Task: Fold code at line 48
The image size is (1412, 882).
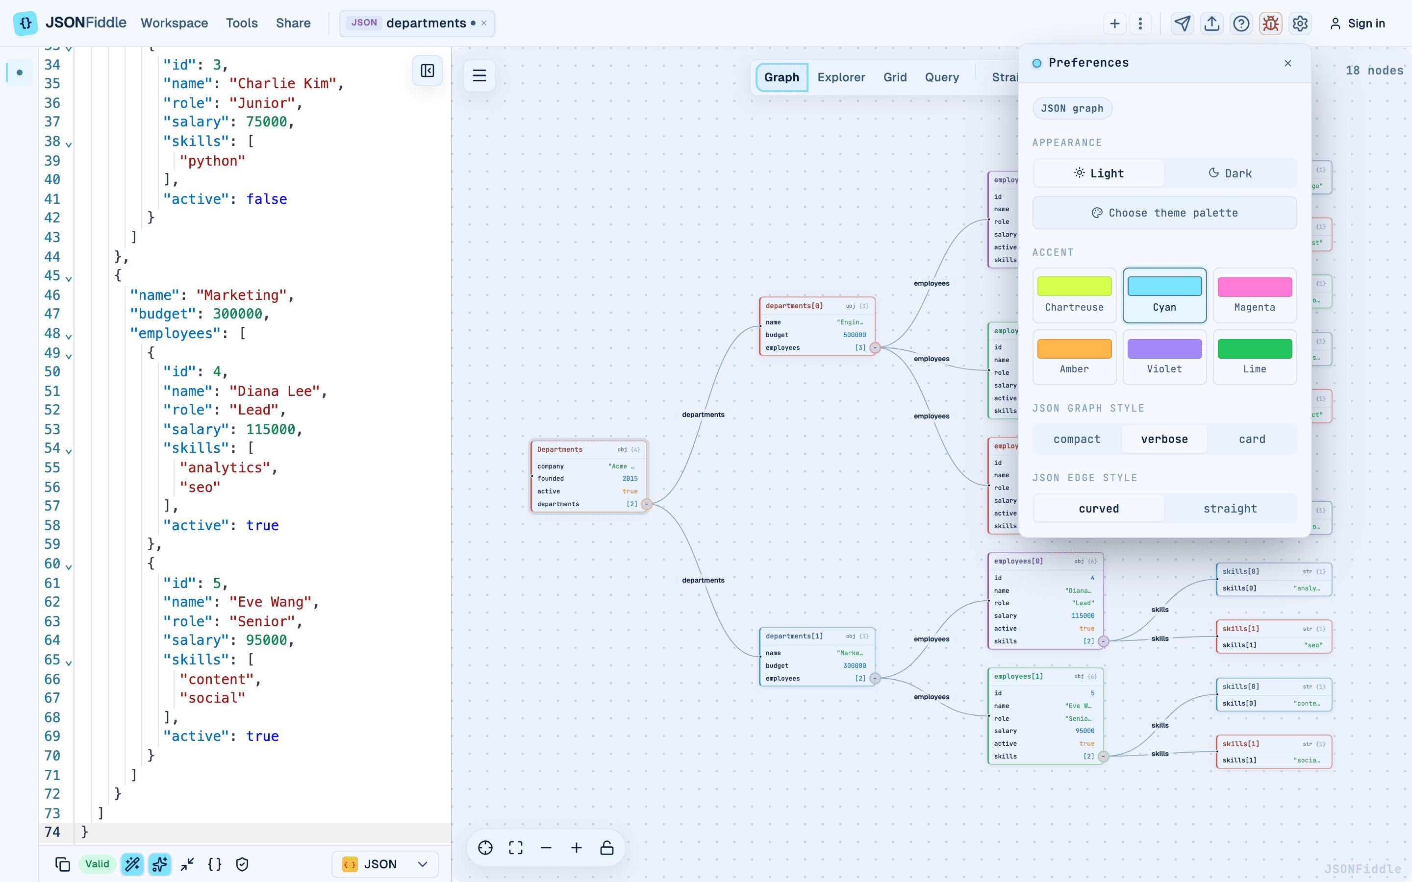Action: tap(69, 337)
